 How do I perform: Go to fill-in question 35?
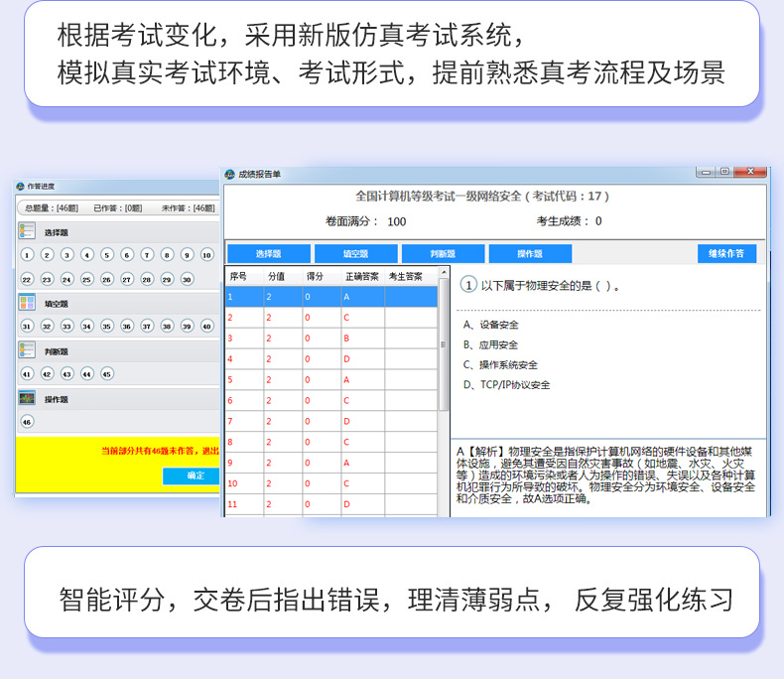coord(106,326)
